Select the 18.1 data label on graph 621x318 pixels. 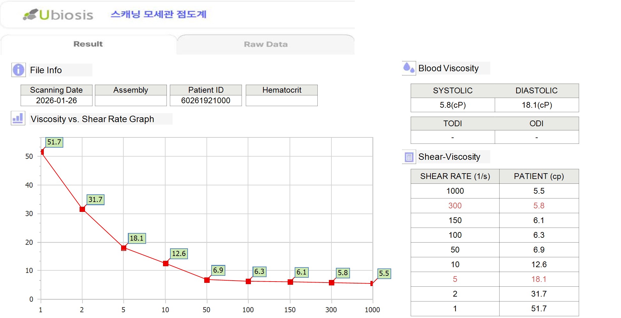(137, 238)
